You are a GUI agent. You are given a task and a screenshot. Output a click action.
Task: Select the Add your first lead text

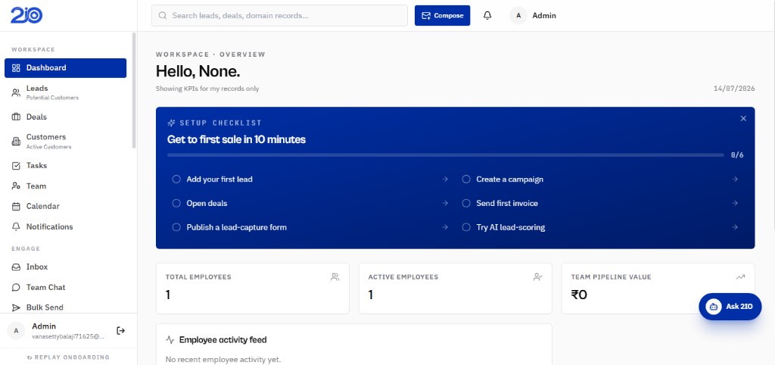click(x=219, y=179)
